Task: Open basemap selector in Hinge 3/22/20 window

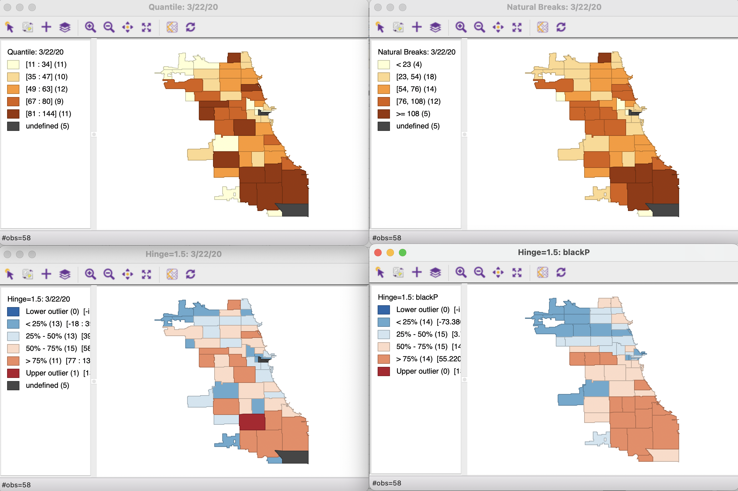Action: 172,274
